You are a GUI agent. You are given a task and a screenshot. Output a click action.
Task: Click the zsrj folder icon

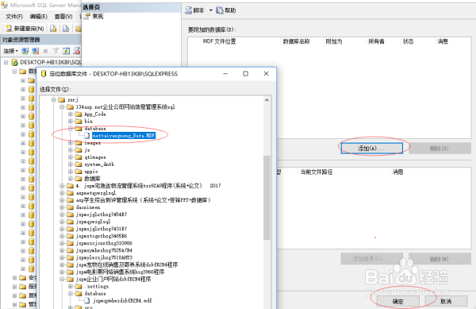[x=62, y=99]
